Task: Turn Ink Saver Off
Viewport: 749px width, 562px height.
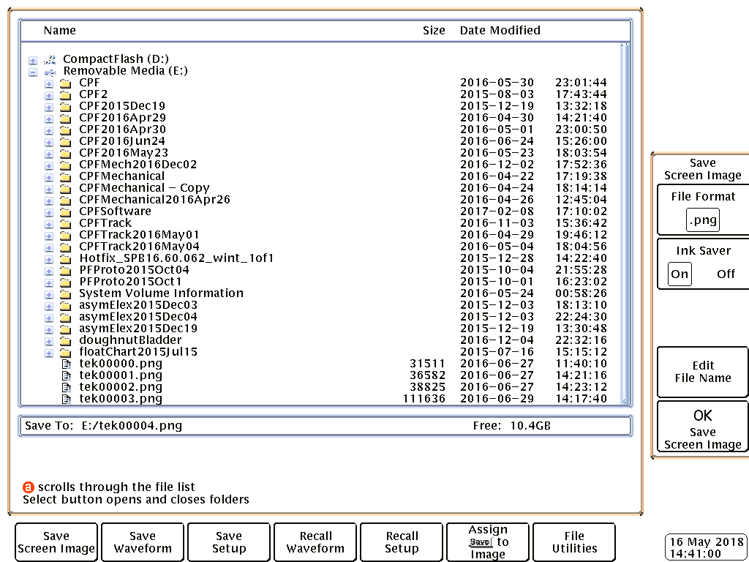Action: pyautogui.click(x=726, y=274)
